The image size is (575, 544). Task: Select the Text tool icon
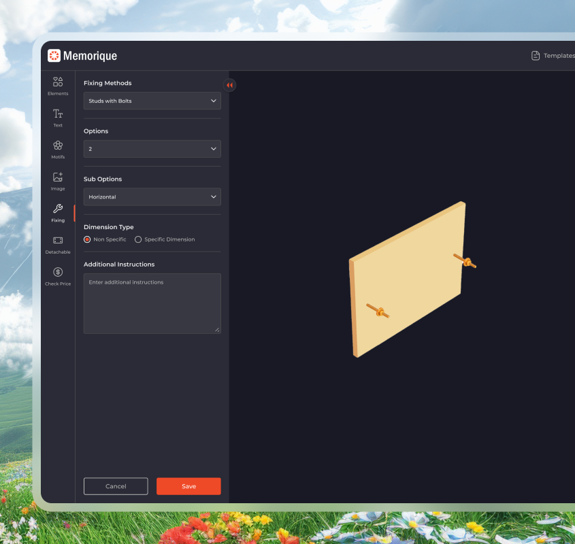[58, 114]
